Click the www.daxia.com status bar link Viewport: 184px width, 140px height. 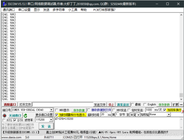click(x=11, y=137)
